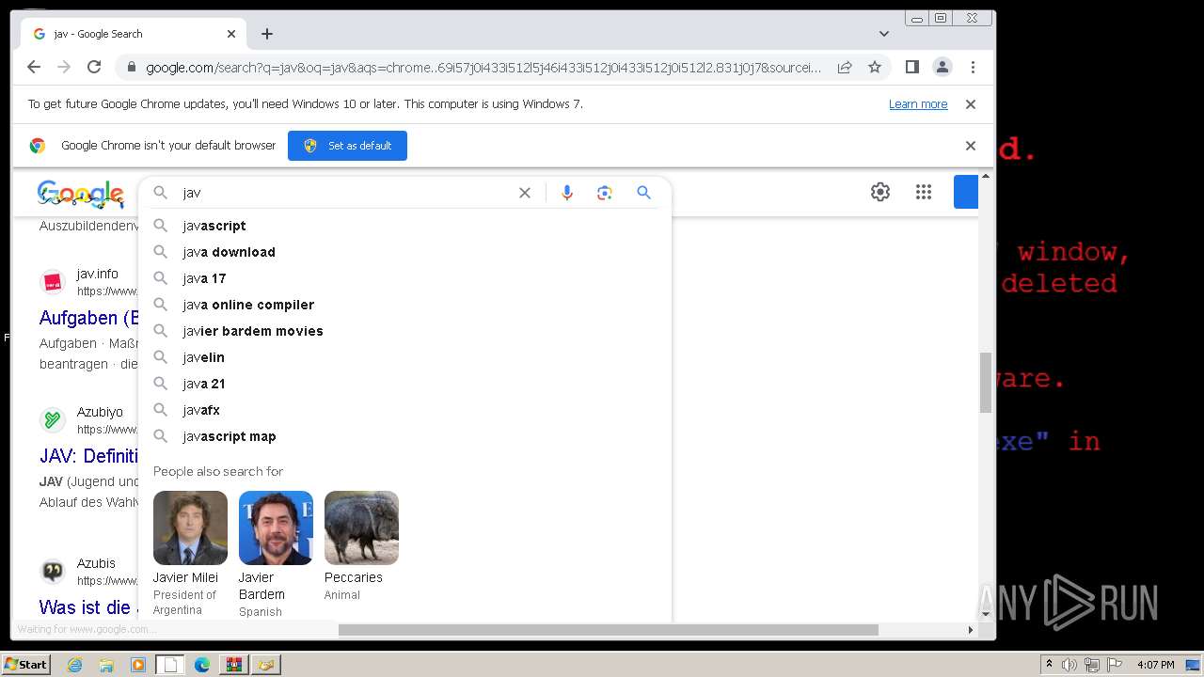Click the scroll-right arrow of horizontal scrollbar
This screenshot has width=1204, height=677.
971,630
